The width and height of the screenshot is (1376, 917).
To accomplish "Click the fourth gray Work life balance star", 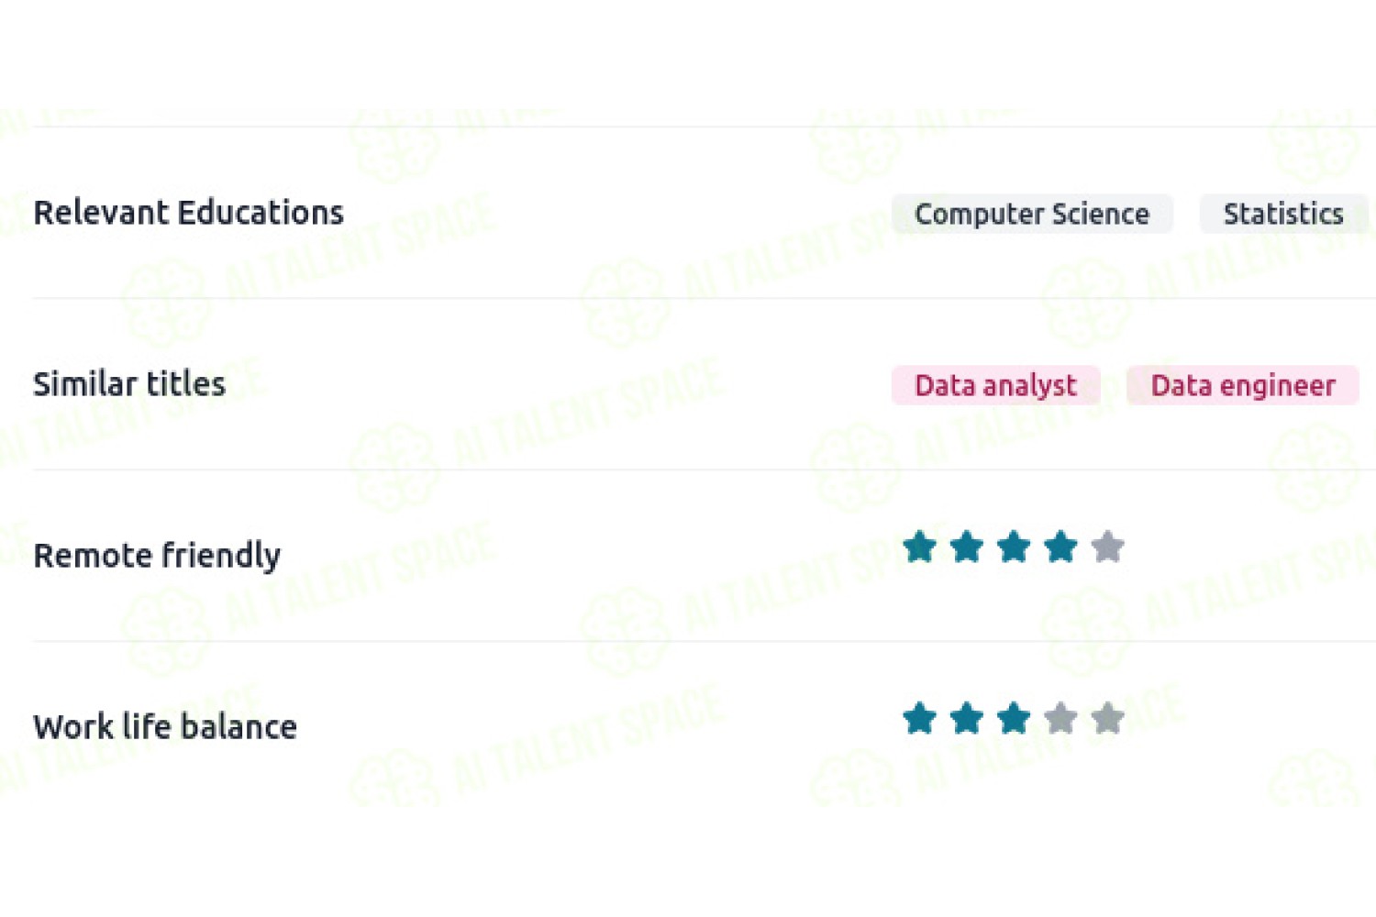I will coord(1060,719).
